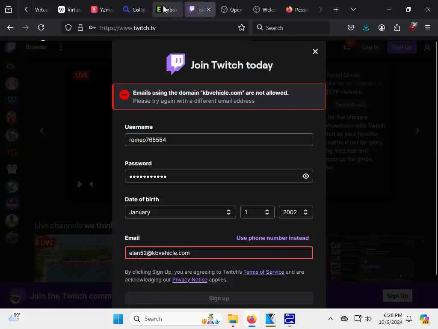Click Log In in Twitch header

tap(370, 47)
